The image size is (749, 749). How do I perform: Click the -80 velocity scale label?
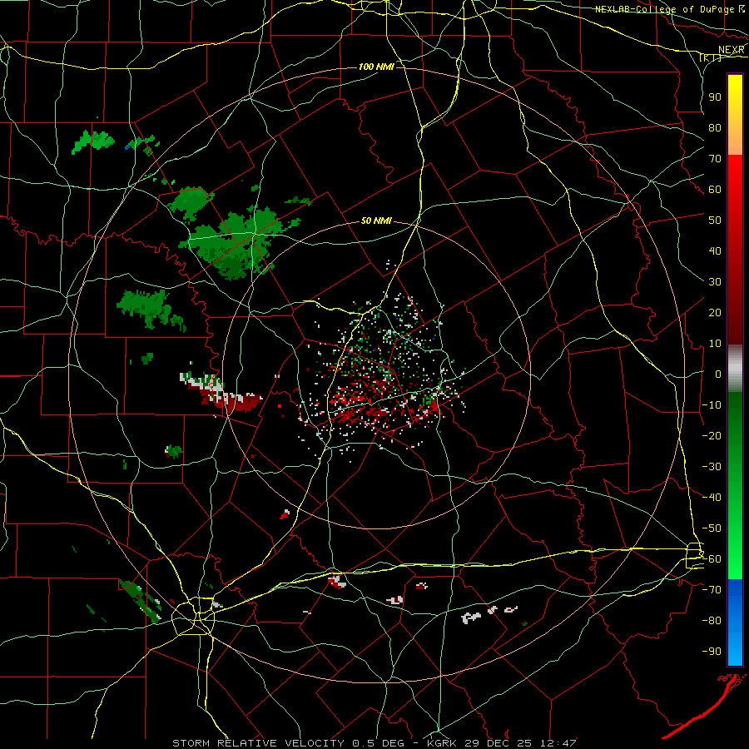pos(712,621)
